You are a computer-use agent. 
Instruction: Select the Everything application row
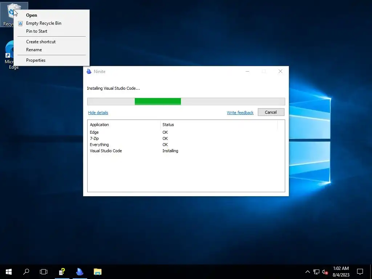pyautogui.click(x=186, y=145)
